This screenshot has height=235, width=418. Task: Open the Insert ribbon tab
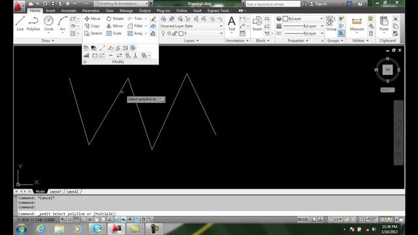[50, 10]
